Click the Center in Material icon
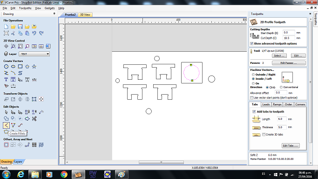The width and height of the screenshot is (318, 179). click(41, 99)
